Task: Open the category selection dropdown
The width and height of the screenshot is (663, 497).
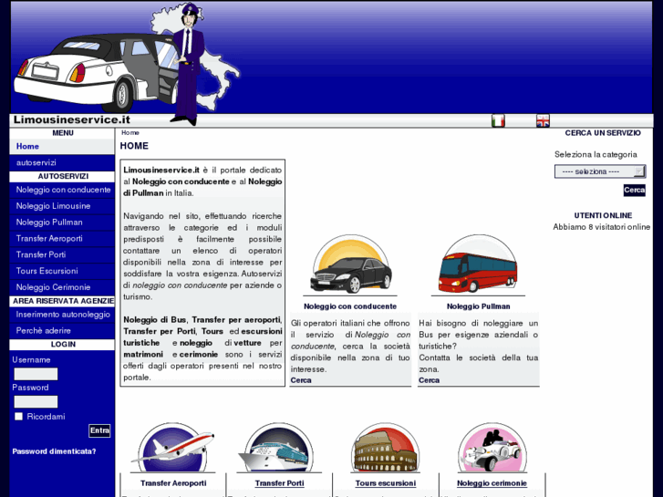Action: 600,171
